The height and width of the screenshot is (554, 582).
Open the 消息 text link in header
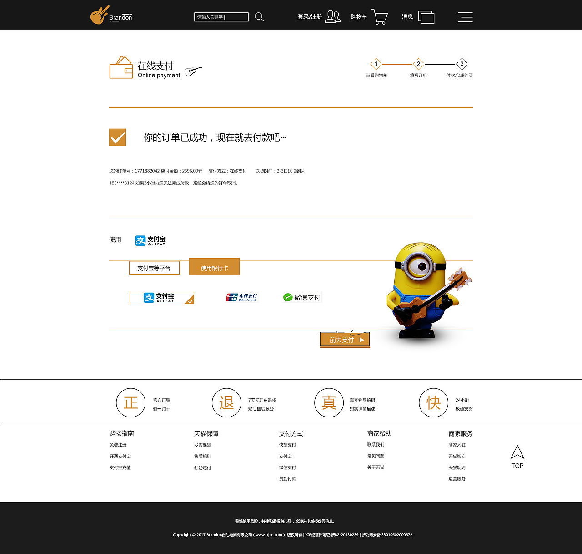coord(407,17)
